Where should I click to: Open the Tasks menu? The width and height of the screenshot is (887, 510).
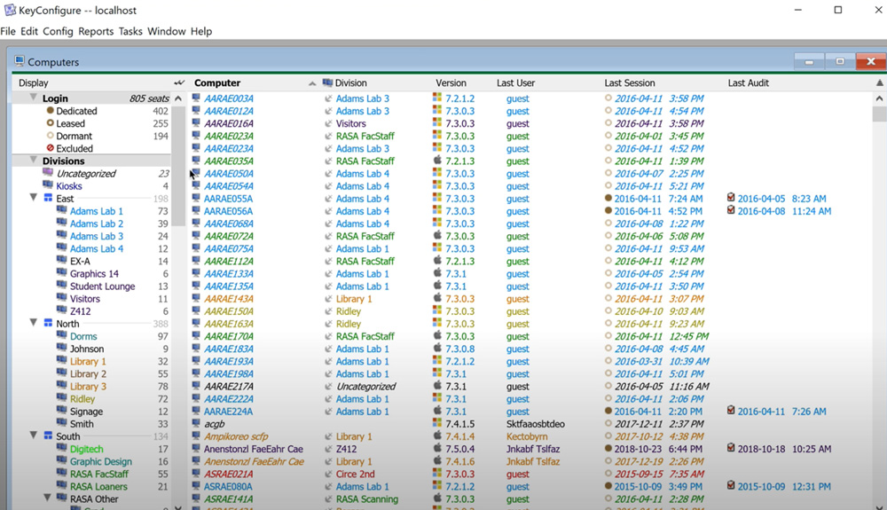pos(130,31)
